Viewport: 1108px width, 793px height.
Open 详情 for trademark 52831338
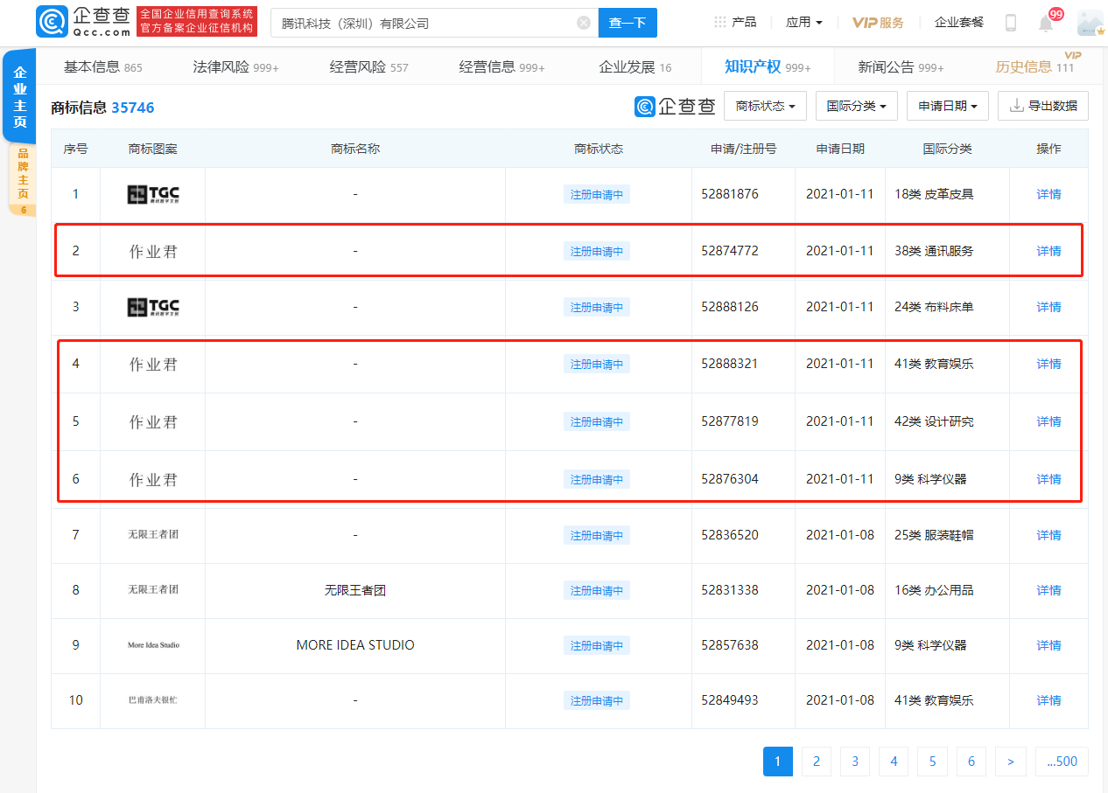1048,590
